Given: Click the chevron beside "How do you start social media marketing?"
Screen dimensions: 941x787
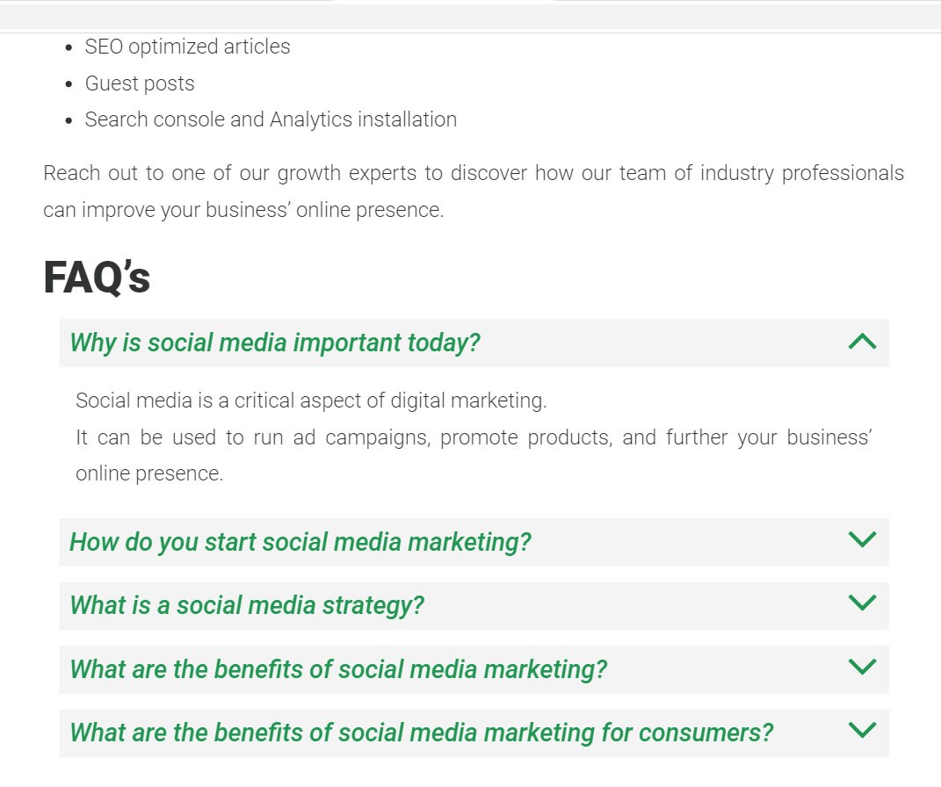Looking at the screenshot, I should point(863,539).
